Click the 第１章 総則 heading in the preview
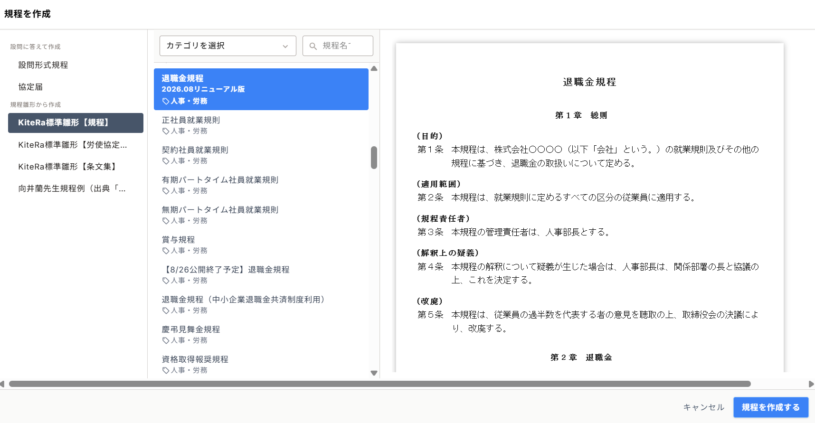 point(581,115)
